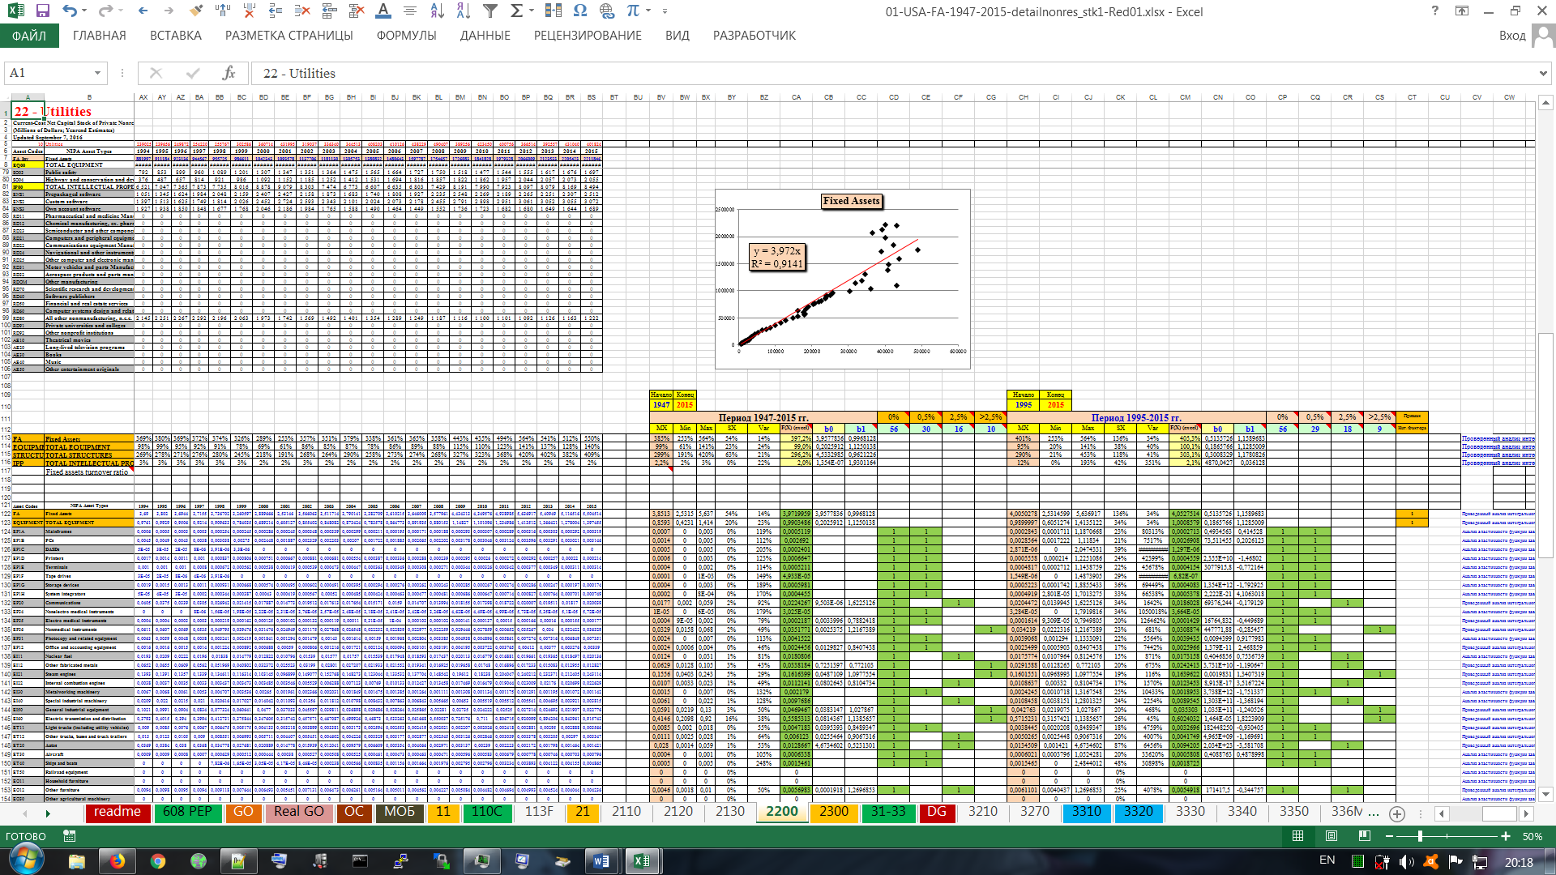Add new sheet with plus button

(x=1397, y=813)
